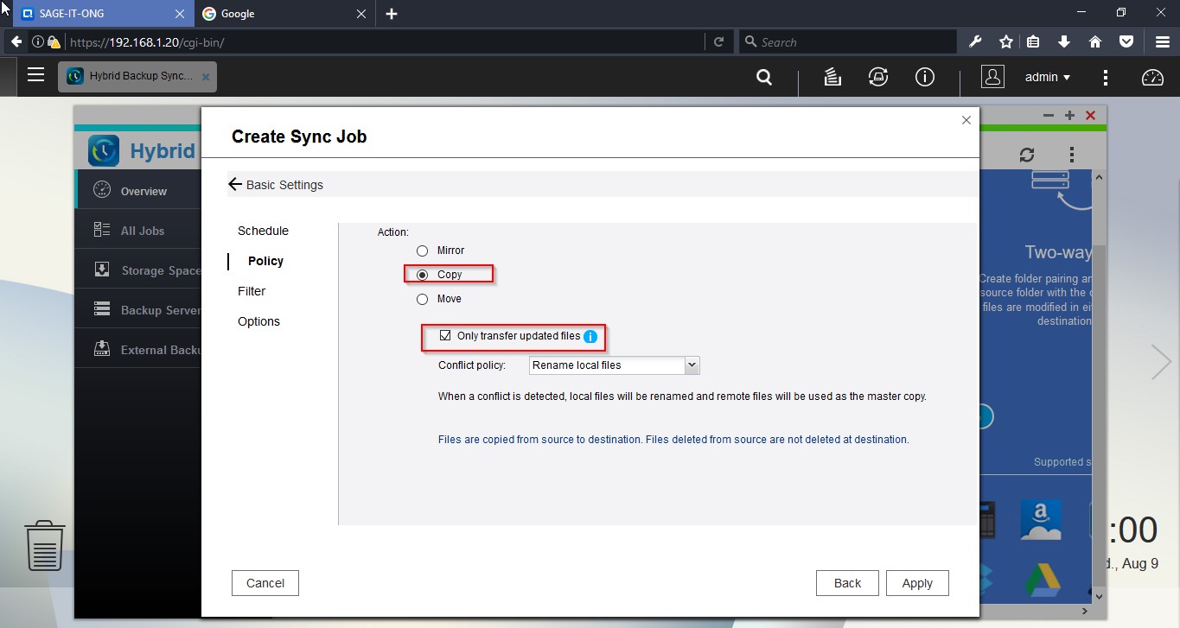
Task: Open the Conflict policy dropdown
Action: point(614,365)
